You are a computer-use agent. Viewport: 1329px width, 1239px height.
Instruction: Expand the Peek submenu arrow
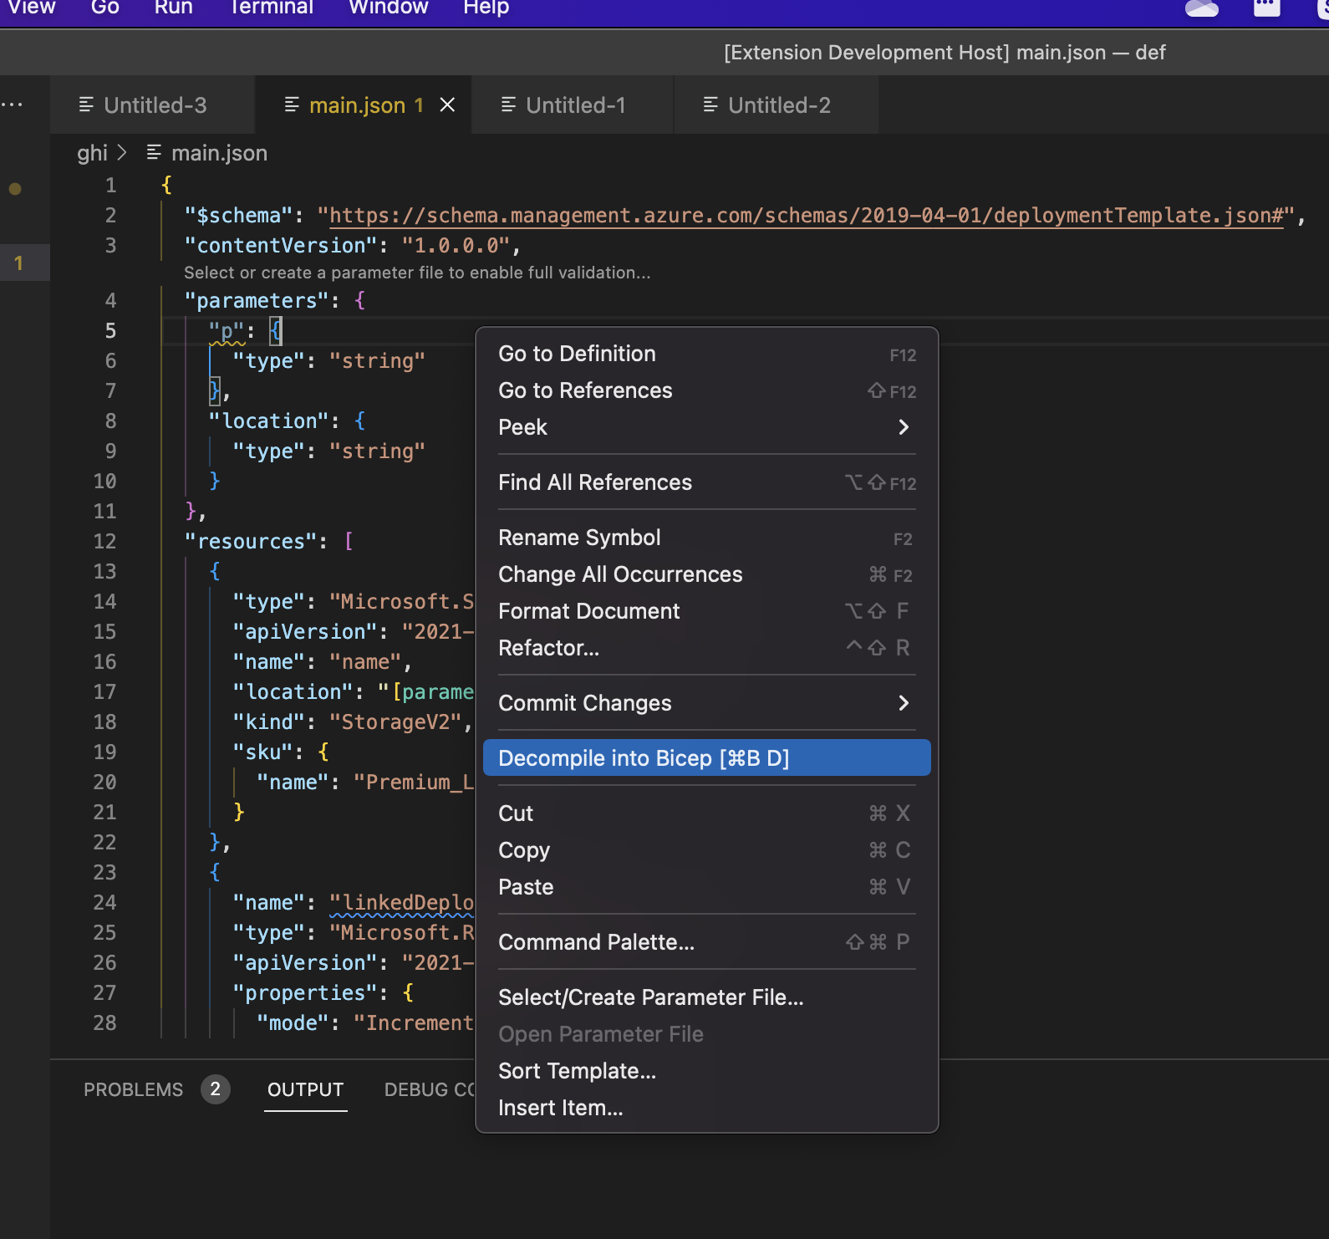tap(903, 427)
